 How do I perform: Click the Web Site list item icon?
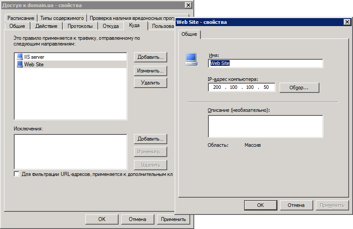(19, 65)
